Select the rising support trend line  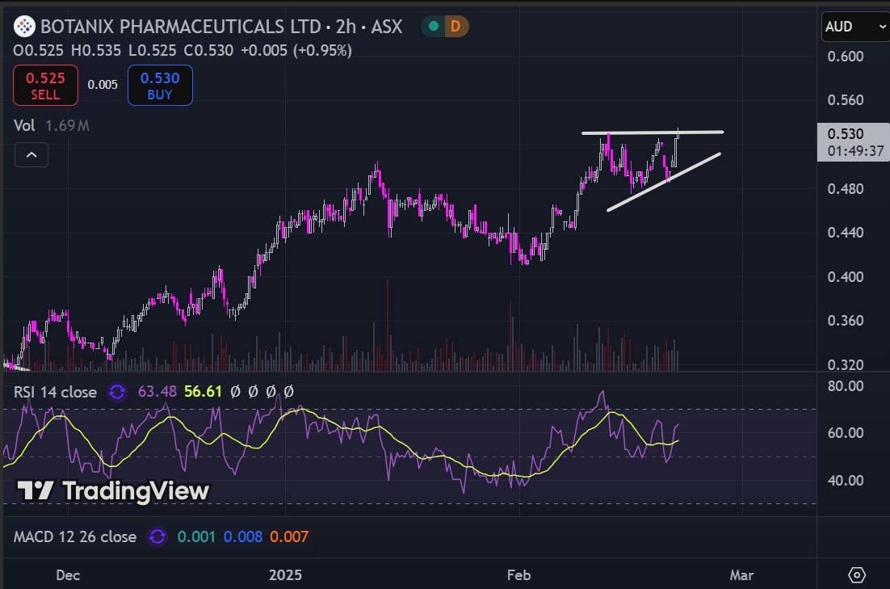[664, 183]
